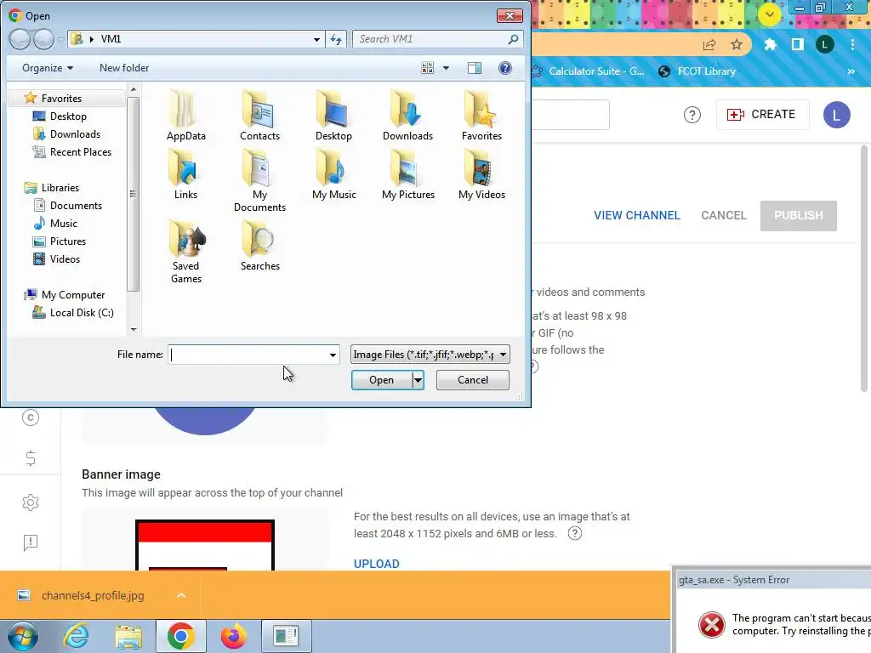Click the Open button split arrow
The height and width of the screenshot is (653, 871).
[418, 380]
